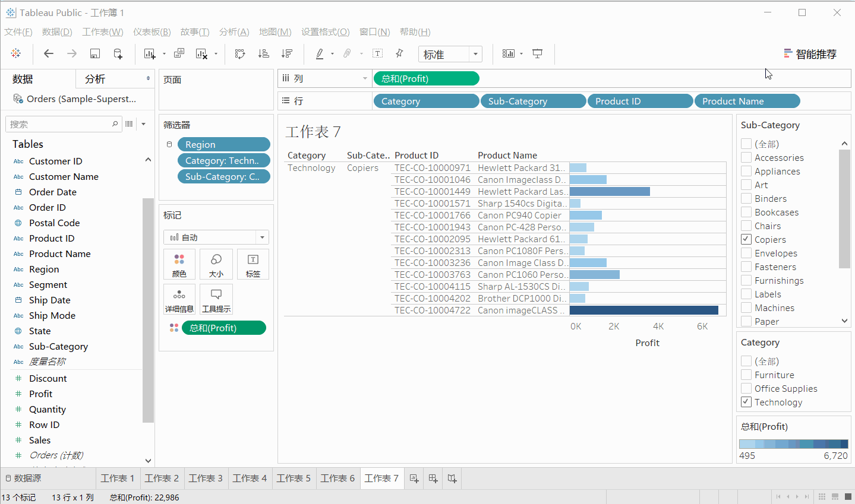
Task: Open the 分析(A) menu
Action: pos(234,31)
